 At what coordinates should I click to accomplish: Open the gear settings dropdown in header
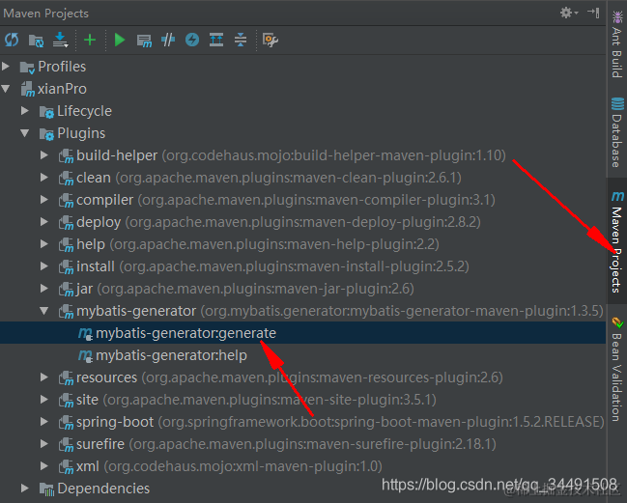(569, 13)
